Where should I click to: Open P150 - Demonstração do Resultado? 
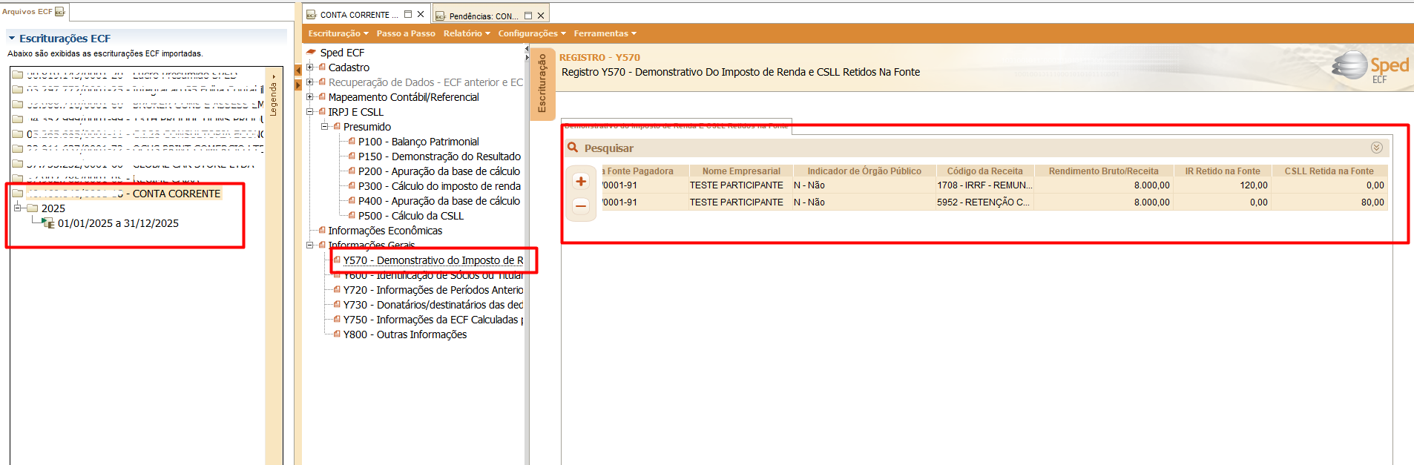[439, 156]
